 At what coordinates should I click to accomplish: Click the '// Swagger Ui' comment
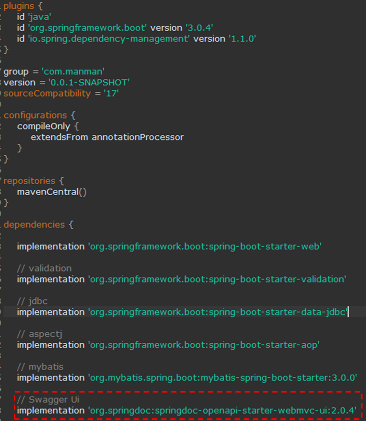48,400
